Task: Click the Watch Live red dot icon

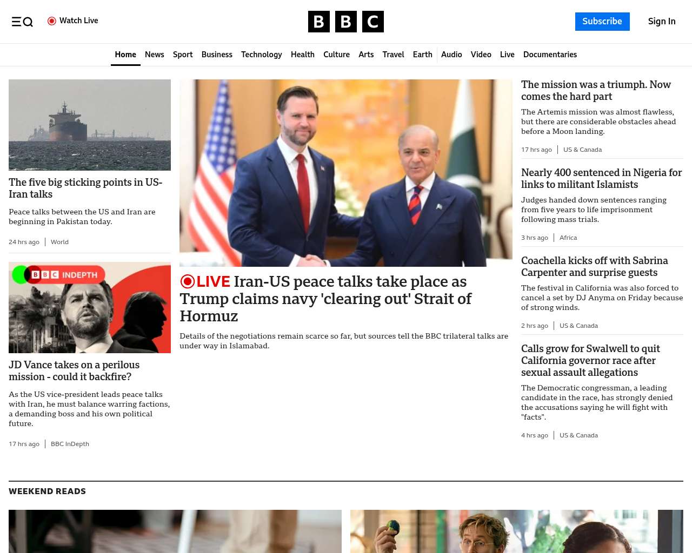Action: (x=52, y=21)
